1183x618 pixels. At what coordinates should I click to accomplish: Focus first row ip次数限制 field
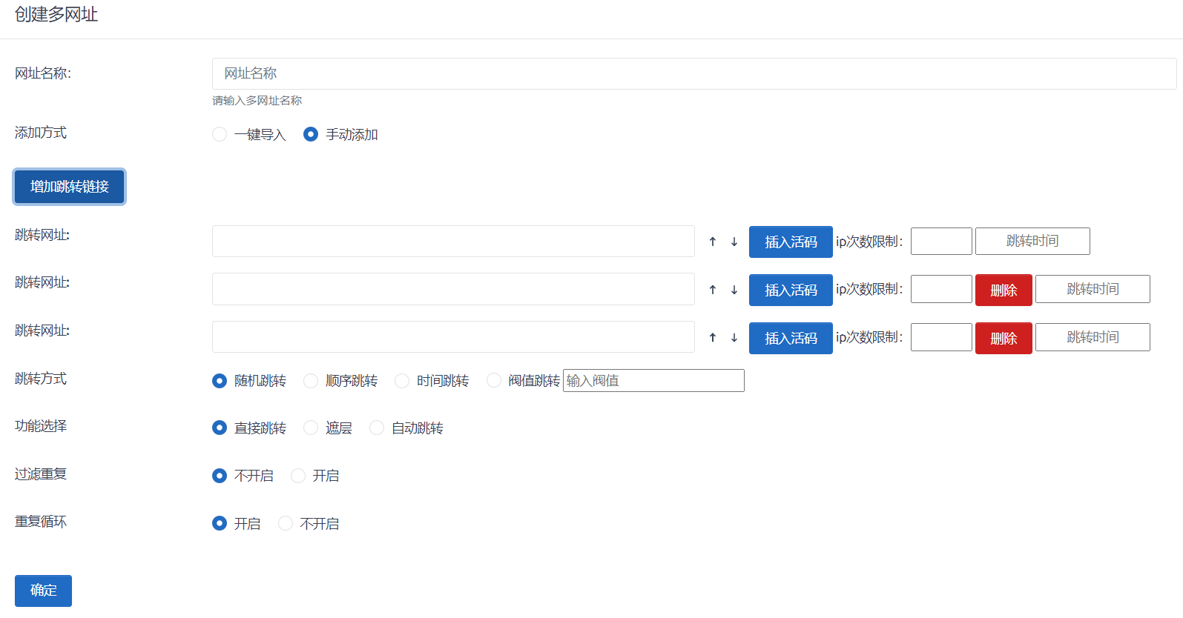[x=941, y=241]
